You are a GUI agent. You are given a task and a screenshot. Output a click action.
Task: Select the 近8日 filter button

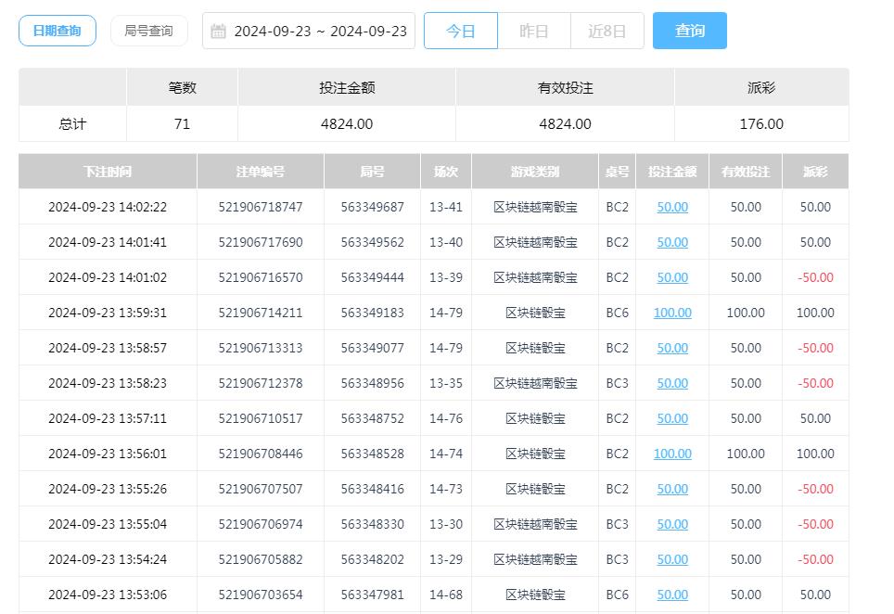(x=607, y=30)
